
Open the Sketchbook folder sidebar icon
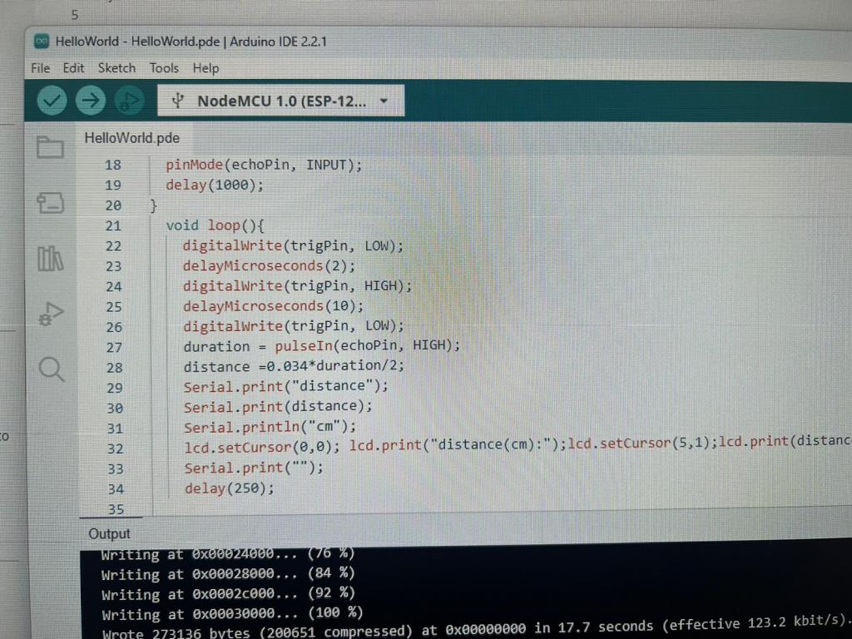(50, 146)
